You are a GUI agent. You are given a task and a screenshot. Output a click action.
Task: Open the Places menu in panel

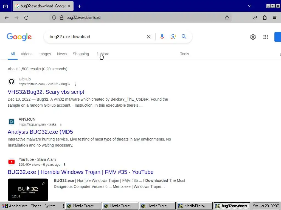[x=36, y=206]
